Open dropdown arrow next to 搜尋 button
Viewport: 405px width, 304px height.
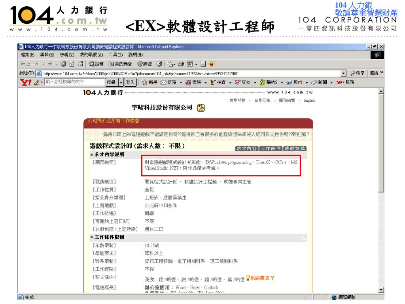tap(121, 82)
